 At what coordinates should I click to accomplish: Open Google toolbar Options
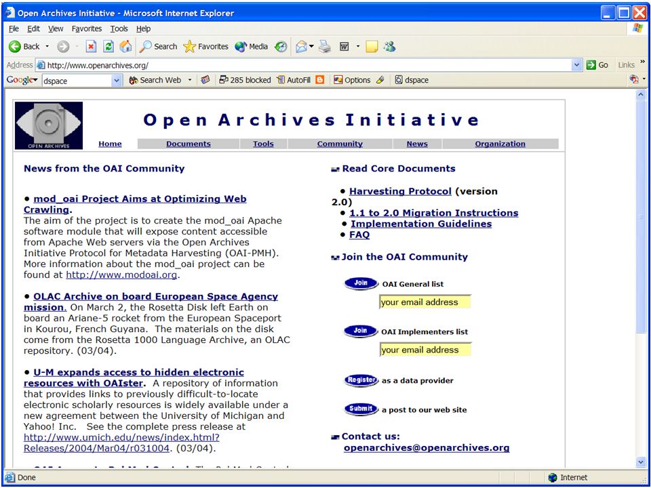pos(352,80)
